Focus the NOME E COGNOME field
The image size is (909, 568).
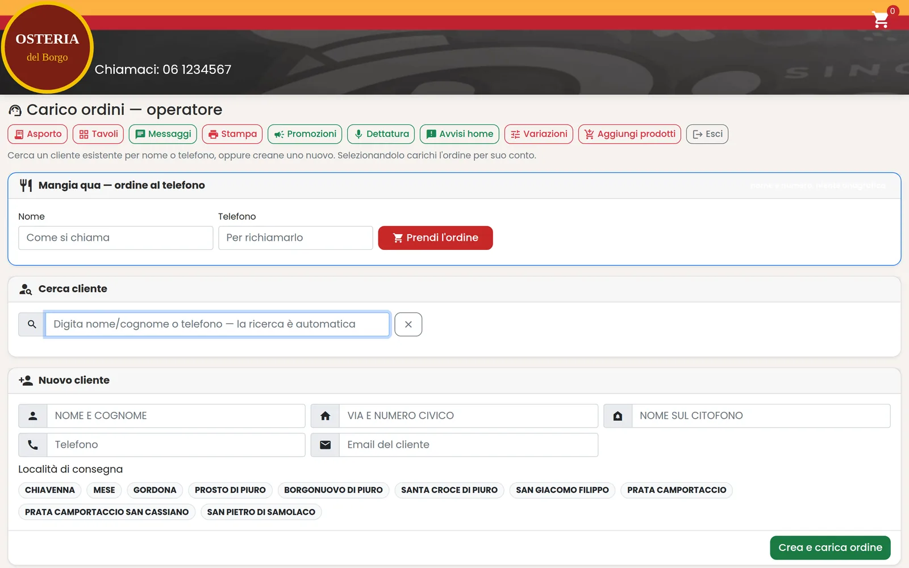[176, 416]
